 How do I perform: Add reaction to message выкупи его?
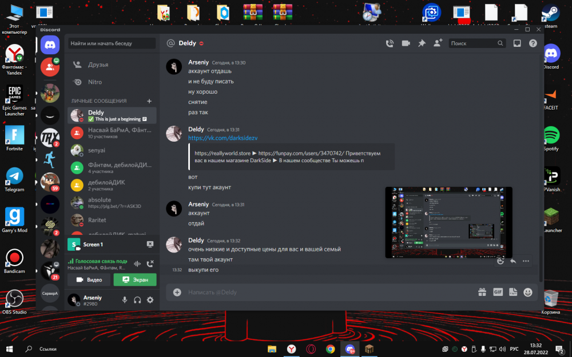pos(500,261)
